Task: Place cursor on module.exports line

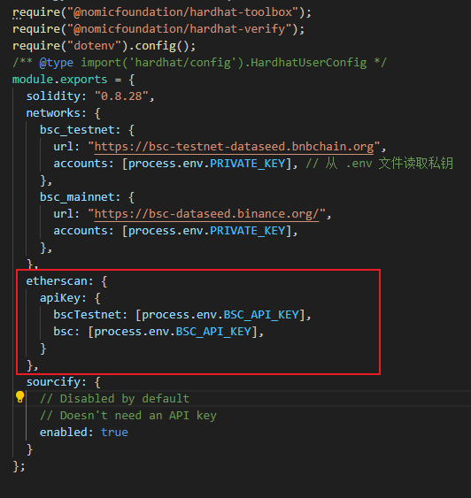Action: click(x=73, y=80)
